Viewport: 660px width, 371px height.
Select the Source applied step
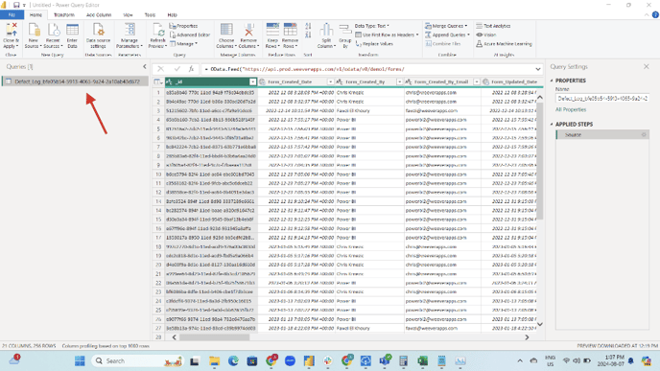(x=601, y=134)
